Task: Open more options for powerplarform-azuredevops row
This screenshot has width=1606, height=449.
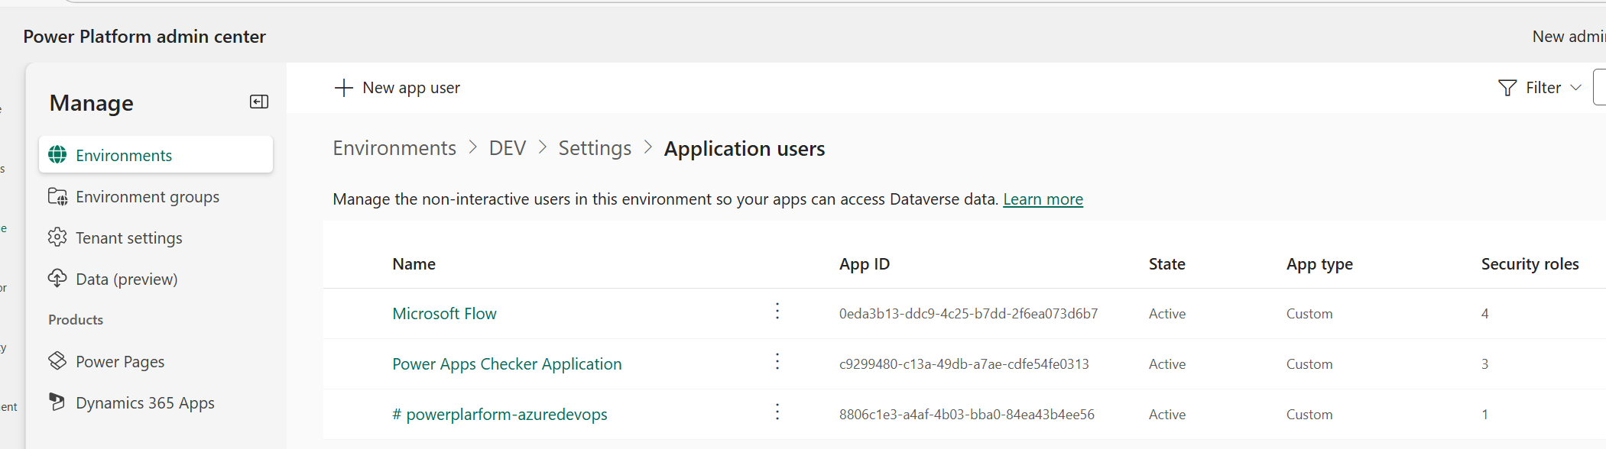Action: (x=777, y=412)
